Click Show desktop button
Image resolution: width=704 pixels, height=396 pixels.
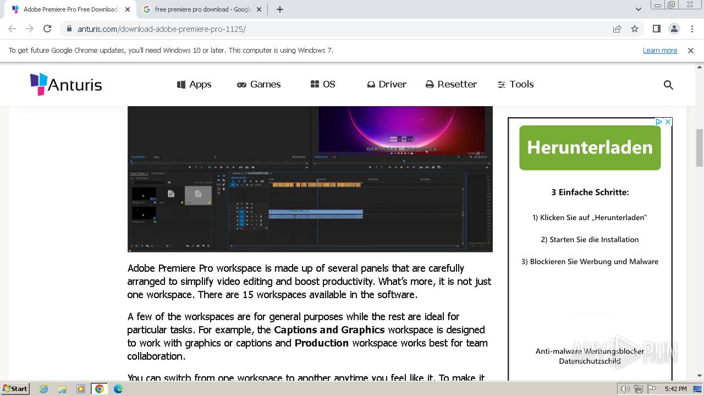pyautogui.click(x=698, y=389)
